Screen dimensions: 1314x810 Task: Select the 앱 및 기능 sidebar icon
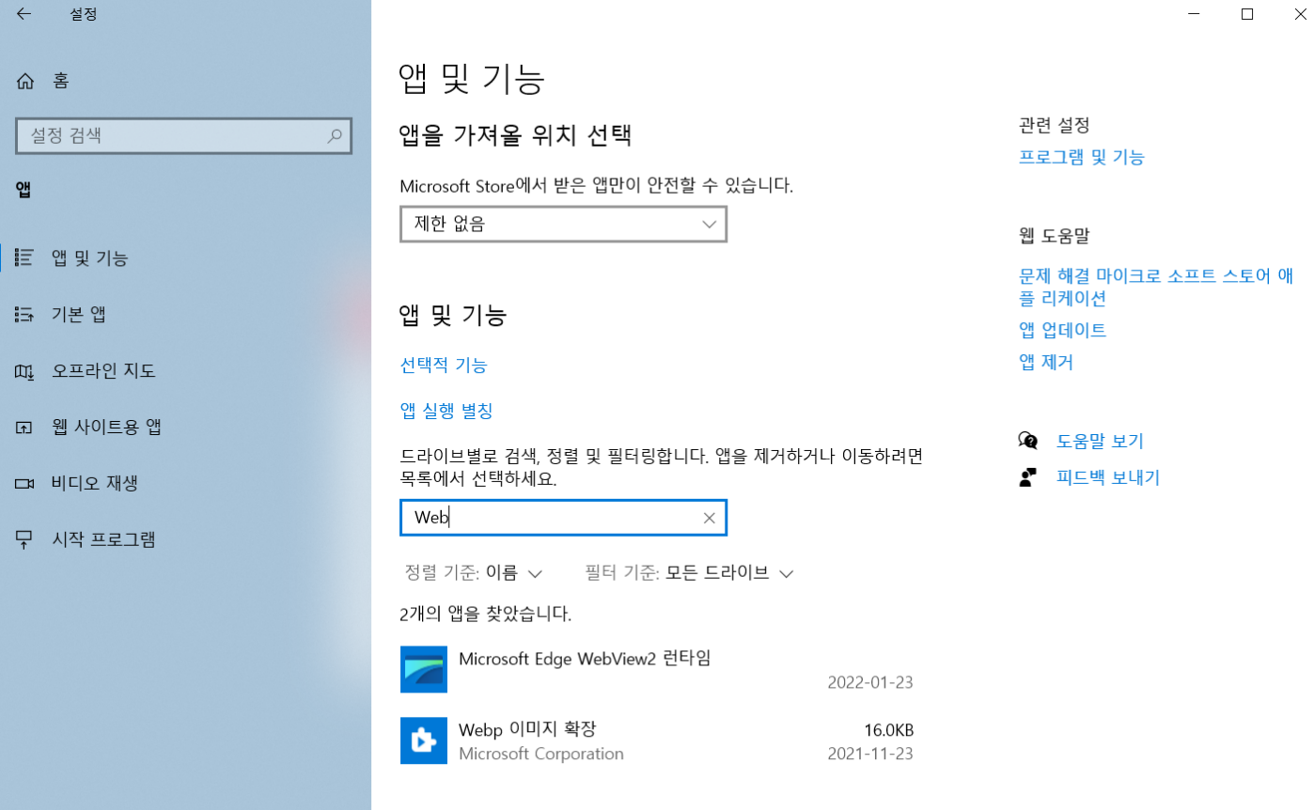[25, 258]
